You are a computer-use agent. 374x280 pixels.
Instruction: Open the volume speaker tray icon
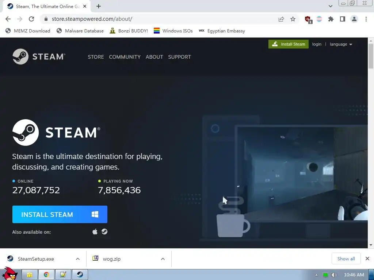334,275
